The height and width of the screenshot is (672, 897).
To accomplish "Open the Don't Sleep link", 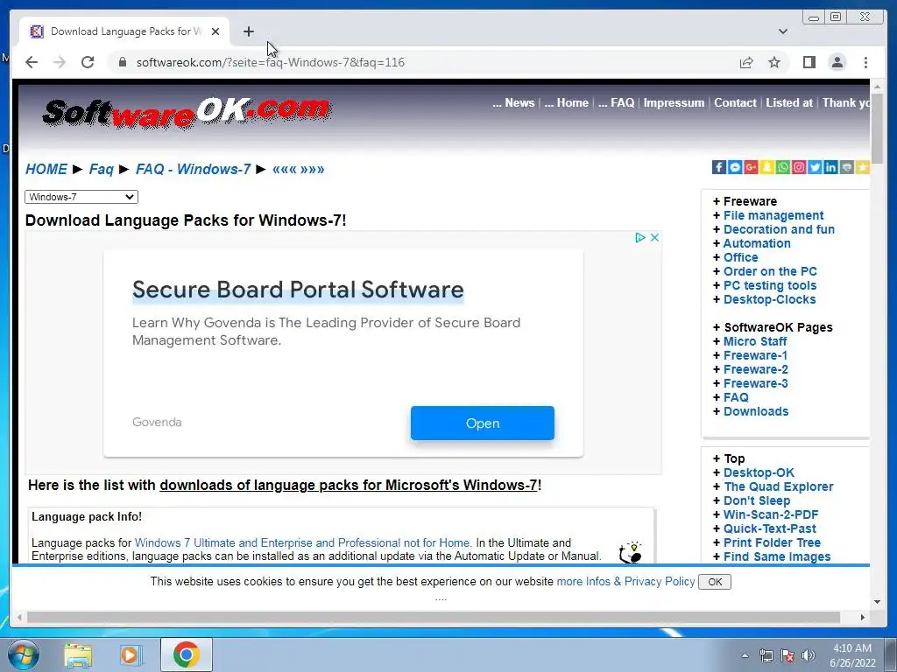I will tap(757, 500).
